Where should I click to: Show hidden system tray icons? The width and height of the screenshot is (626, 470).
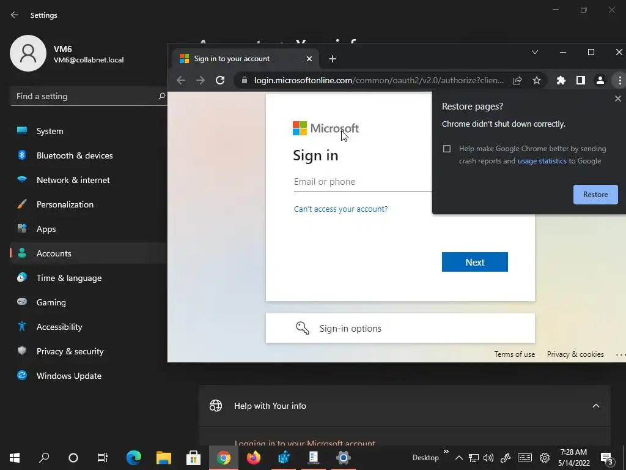click(x=459, y=458)
